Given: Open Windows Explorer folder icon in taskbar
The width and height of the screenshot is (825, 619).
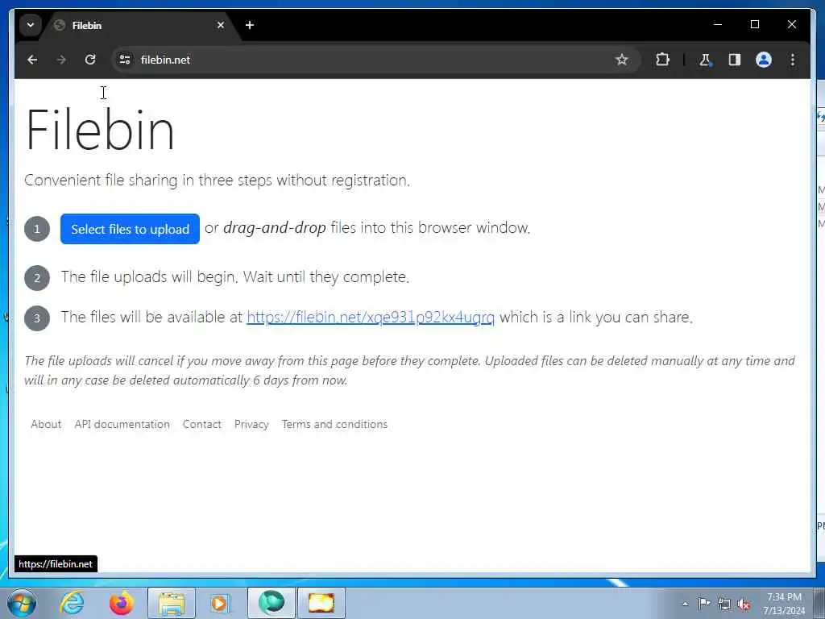Looking at the screenshot, I should pos(172,603).
